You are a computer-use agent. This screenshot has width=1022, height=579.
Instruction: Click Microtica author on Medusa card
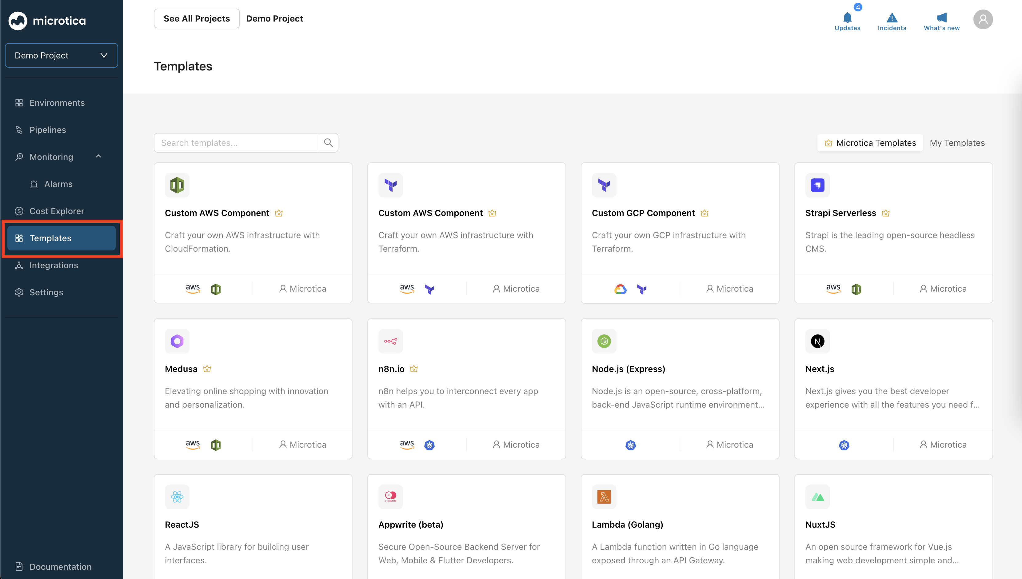pos(302,445)
